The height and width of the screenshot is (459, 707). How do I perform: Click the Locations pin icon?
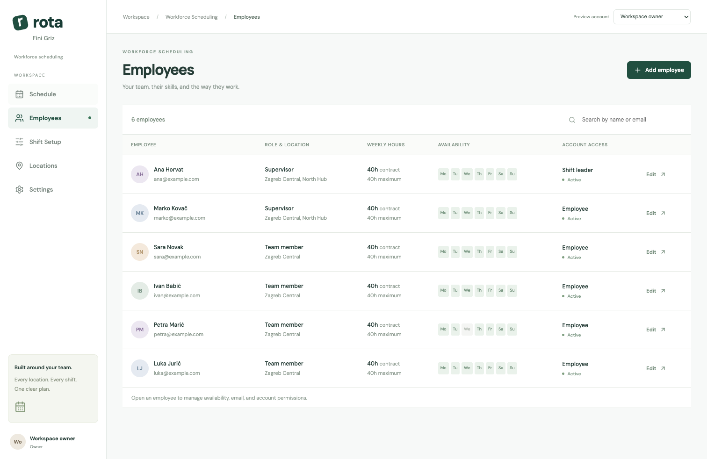tap(19, 166)
